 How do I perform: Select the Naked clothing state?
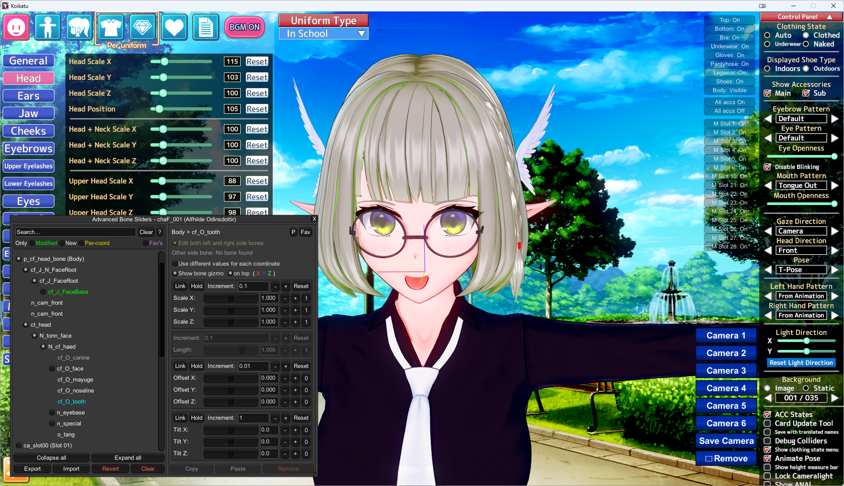click(806, 44)
